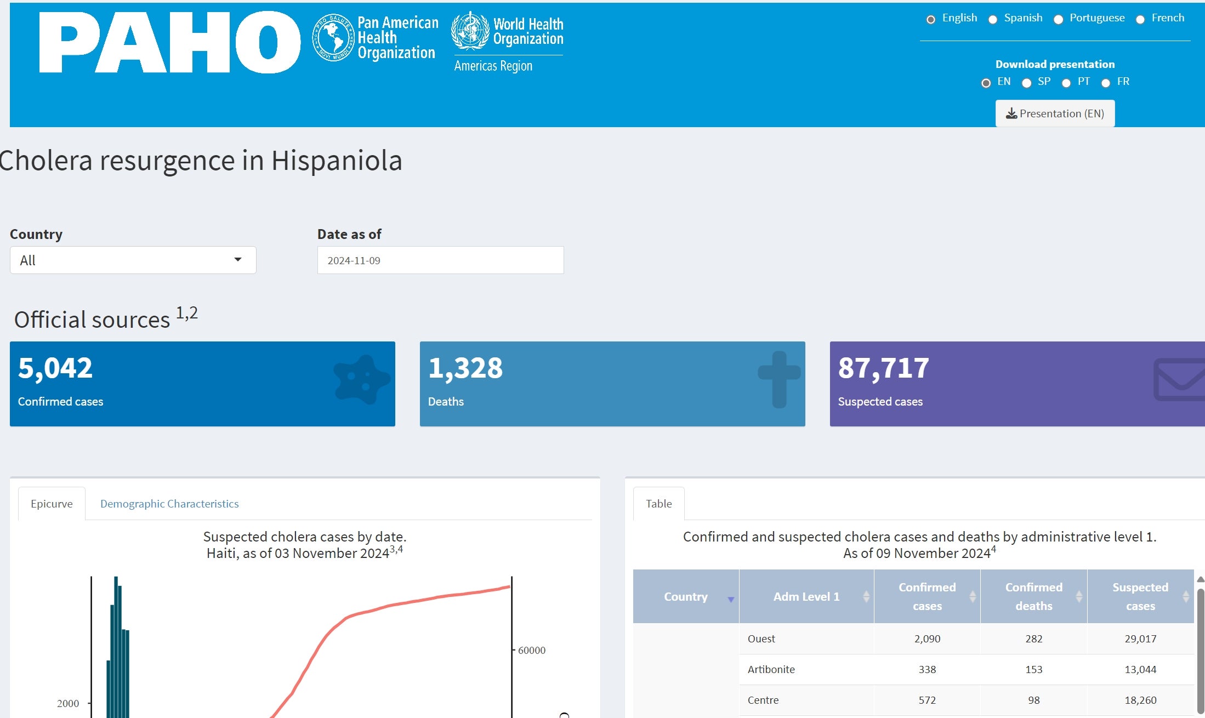Select Portuguese language radio button

1058,19
